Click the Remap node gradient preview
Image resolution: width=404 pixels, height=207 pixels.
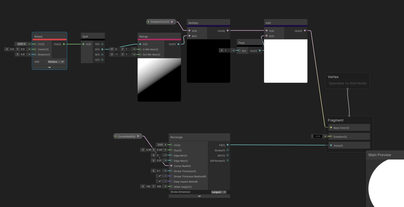159,80
